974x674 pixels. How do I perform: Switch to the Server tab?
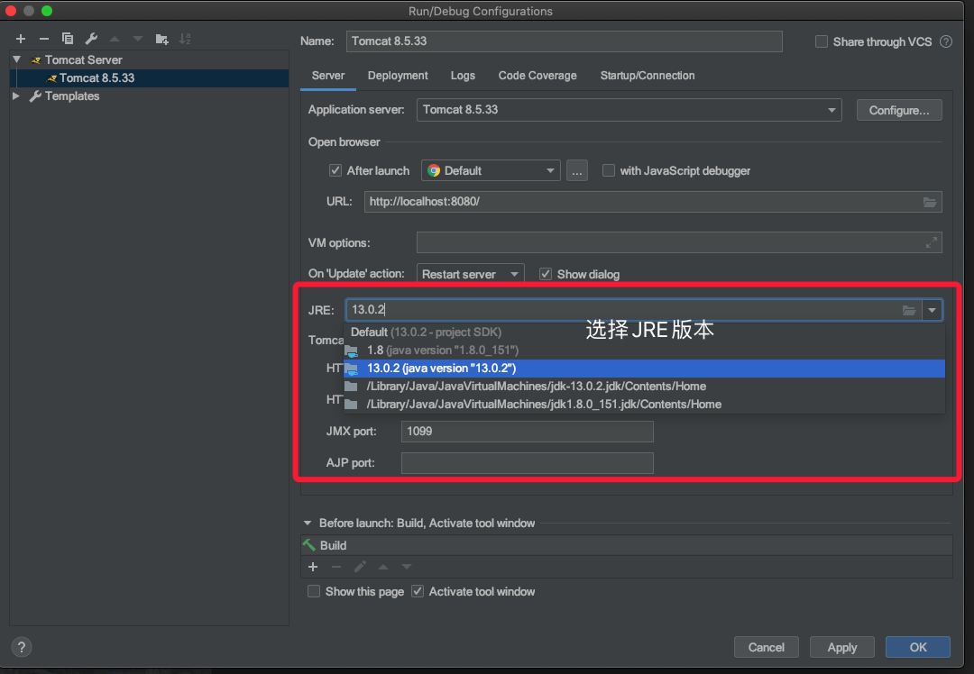tap(328, 76)
